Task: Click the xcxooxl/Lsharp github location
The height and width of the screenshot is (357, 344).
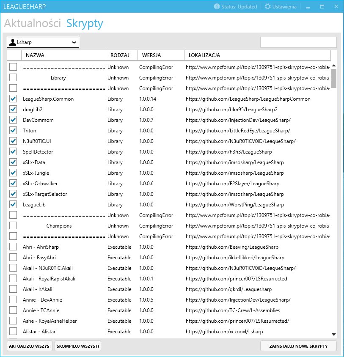Action: tap(224, 332)
